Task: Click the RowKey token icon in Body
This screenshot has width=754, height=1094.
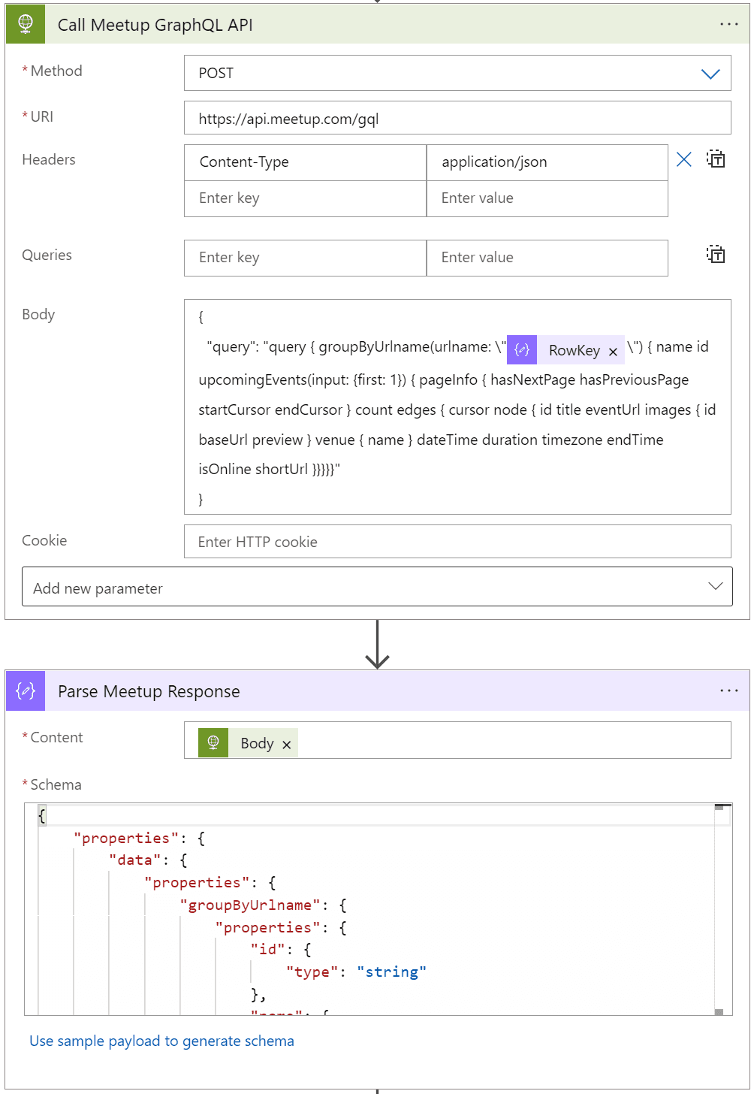Action: click(x=522, y=350)
